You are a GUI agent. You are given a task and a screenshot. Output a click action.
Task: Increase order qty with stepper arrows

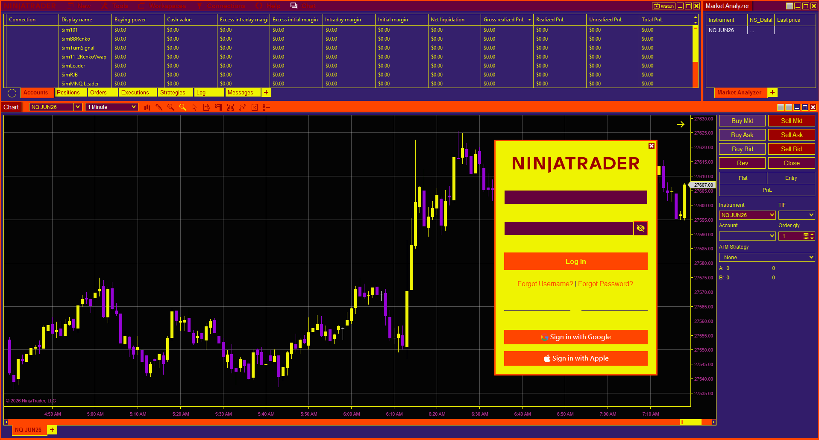pos(812,234)
